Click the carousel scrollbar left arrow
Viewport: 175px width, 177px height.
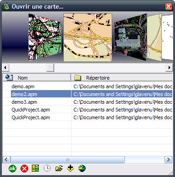[x=5, y=67]
